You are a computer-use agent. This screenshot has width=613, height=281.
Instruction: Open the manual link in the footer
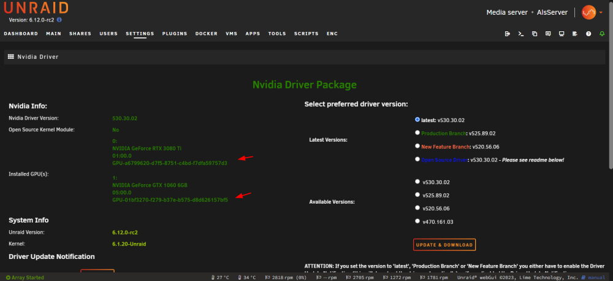[593, 277]
